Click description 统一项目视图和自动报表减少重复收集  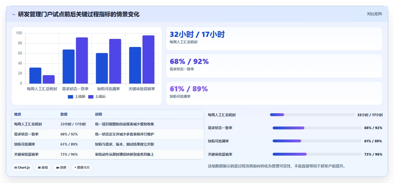point(125,124)
